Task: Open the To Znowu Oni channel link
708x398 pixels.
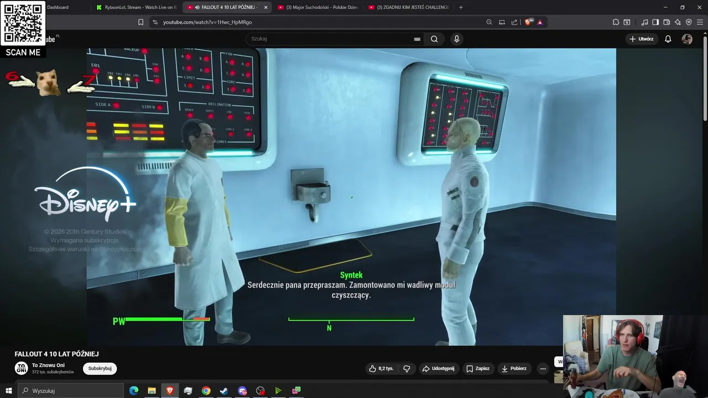Action: pos(48,365)
